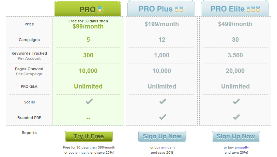Select the PRO plan tab header
This screenshot has height=157, width=277.
(88, 9)
